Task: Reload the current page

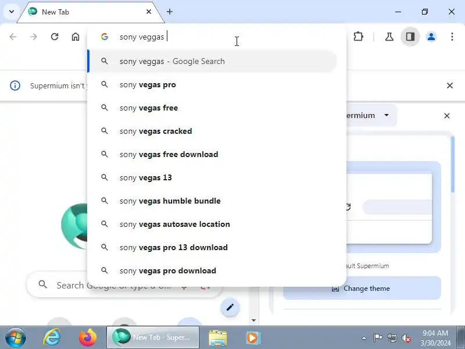Action: [55, 37]
